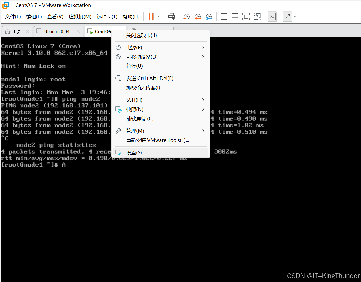Image resolution: width=361 pixels, height=282 pixels.
Task: Close the Ubuntu20.04 tab
Action: tap(78, 32)
